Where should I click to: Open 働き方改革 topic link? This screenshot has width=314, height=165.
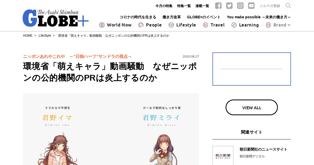[172, 17]
